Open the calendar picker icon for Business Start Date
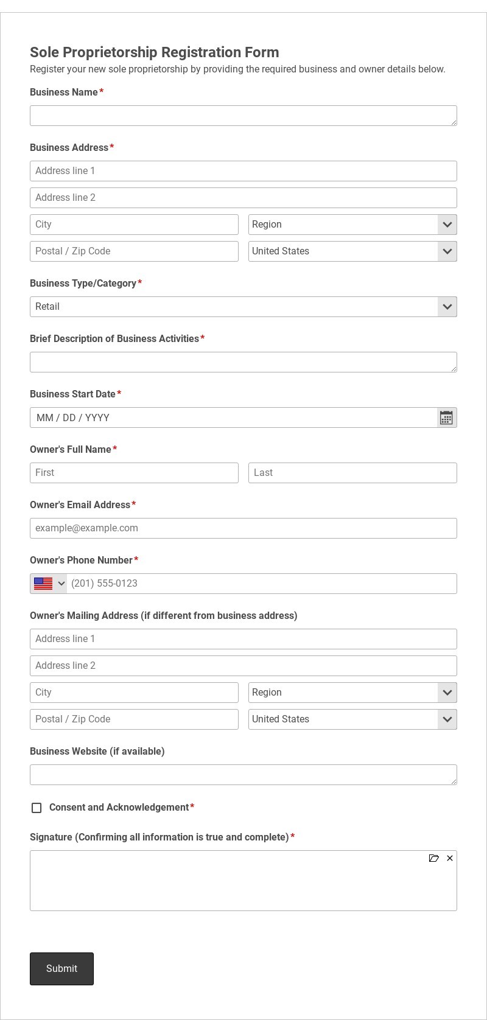The width and height of the screenshot is (487, 1020). point(446,417)
